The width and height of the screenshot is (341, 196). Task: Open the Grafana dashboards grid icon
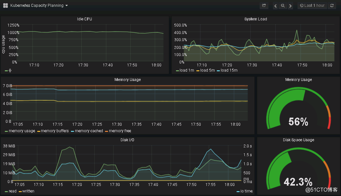[6, 6]
